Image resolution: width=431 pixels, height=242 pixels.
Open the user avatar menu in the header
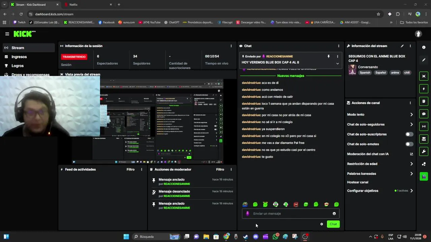pos(418,34)
